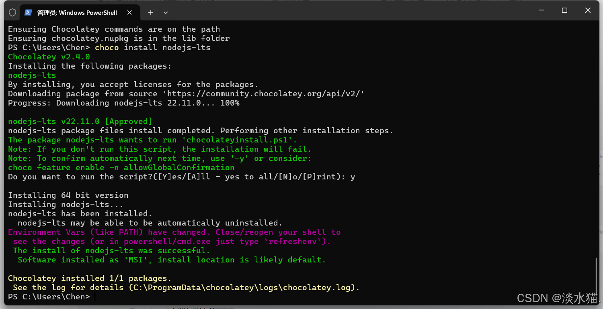
Task: Click the 'Do you want to run the script?' prompt
Action: coord(181,177)
